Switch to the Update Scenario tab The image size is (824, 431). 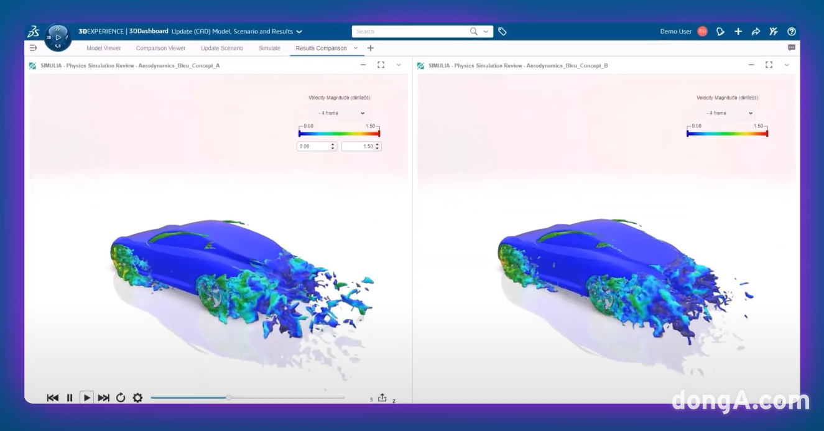tap(221, 48)
